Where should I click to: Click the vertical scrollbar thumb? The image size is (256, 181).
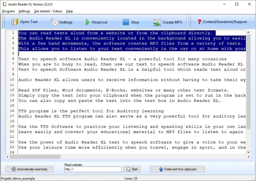pos(249,82)
